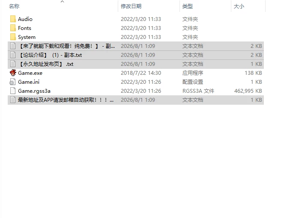Click the 138 KB size value

(253, 73)
